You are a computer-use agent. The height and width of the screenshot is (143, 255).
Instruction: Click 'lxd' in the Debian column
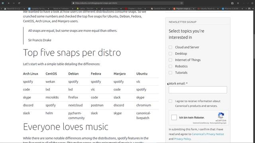tap(71, 89)
